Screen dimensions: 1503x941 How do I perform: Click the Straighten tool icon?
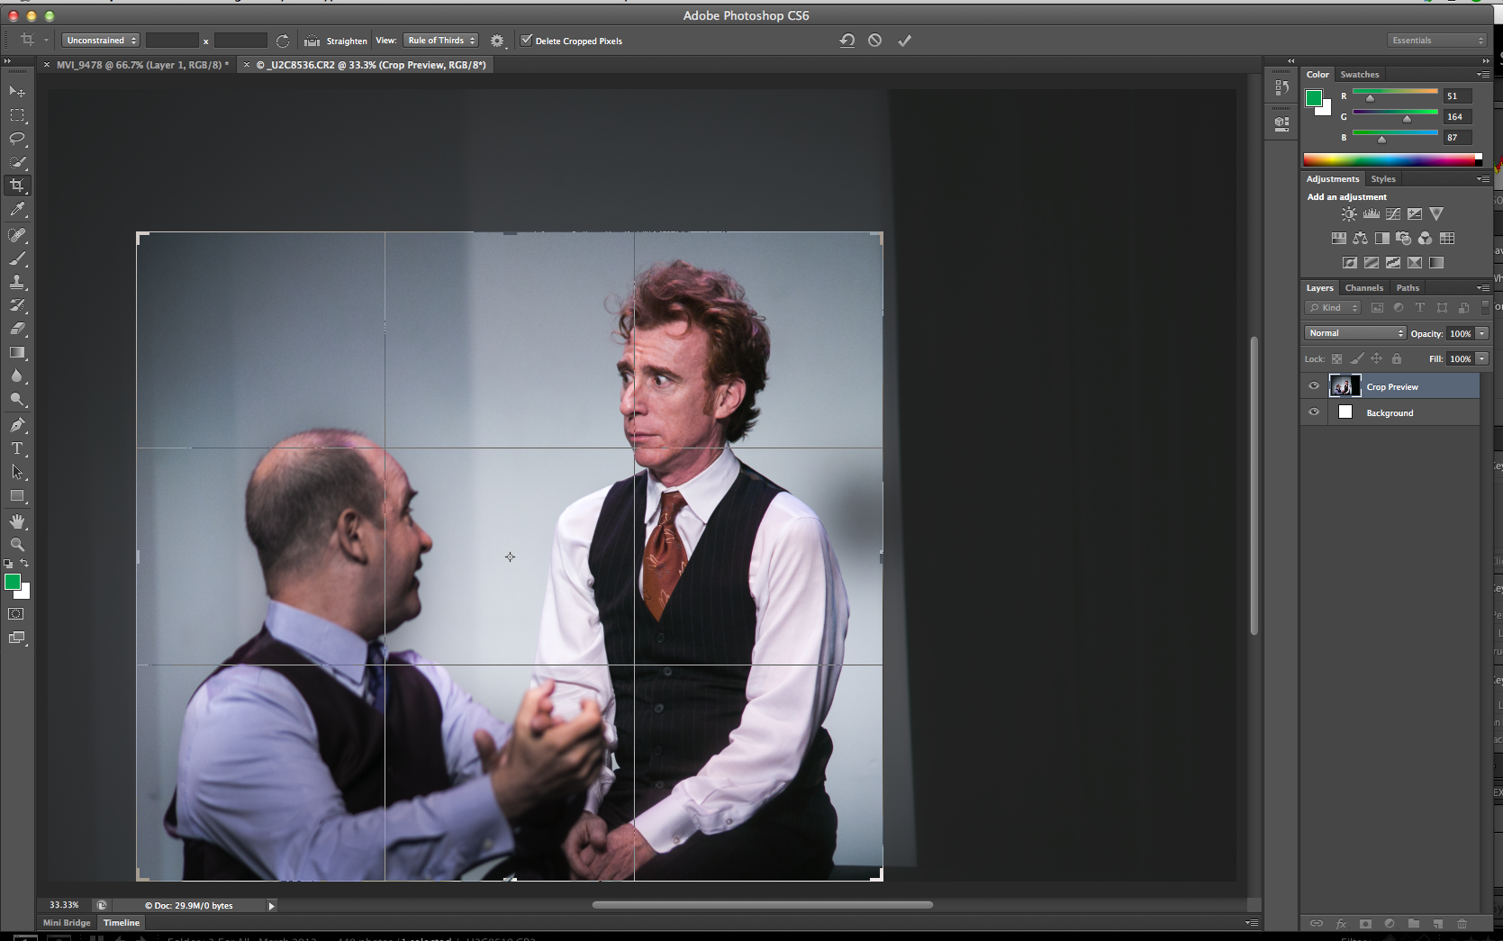tap(312, 41)
